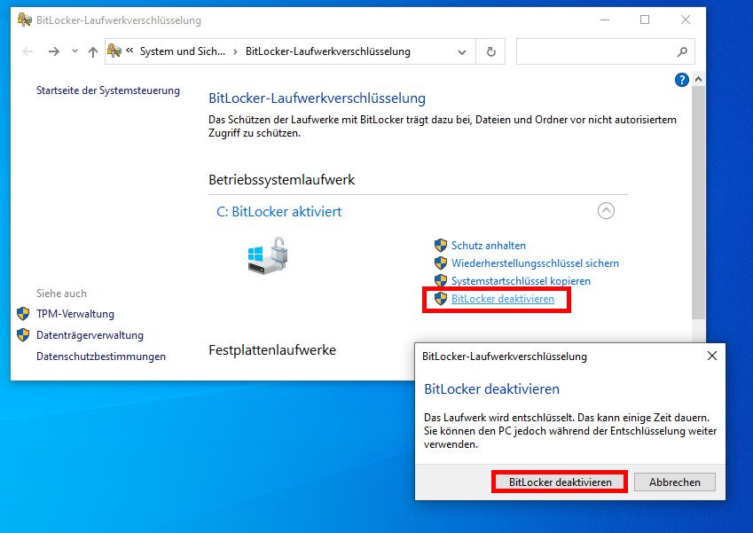Viewport: 753px width, 533px height.
Task: Click the window title bar BitLocker icon
Action: pos(25,20)
